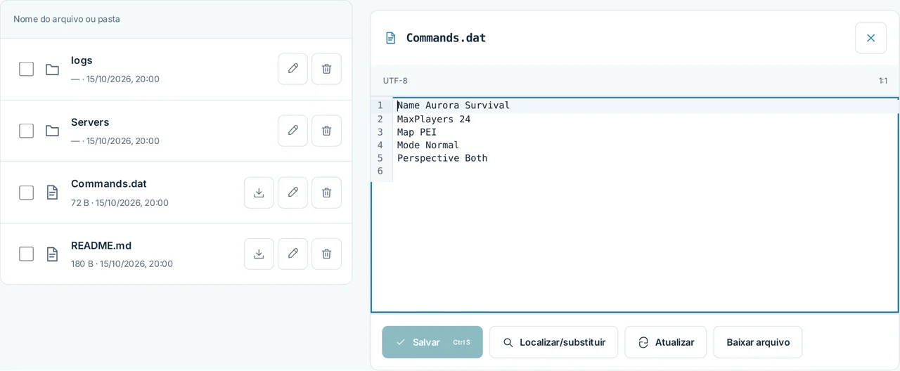Click the Commands.dat editor title
The image size is (900, 371).
pyautogui.click(x=446, y=38)
